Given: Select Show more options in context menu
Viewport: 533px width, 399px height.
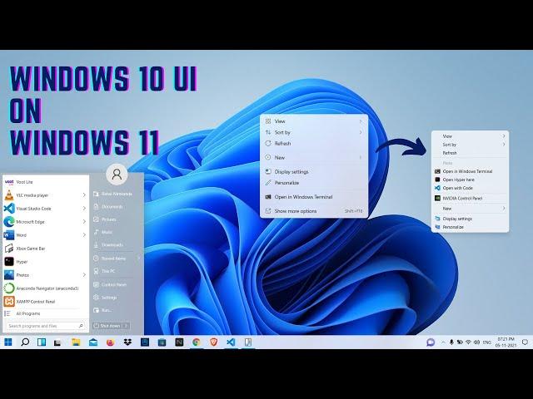Looking at the screenshot, I should tap(296, 211).
